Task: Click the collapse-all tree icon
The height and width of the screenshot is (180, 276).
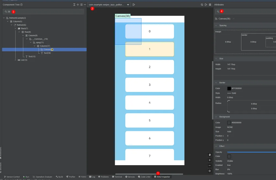Action: coord(78,5)
